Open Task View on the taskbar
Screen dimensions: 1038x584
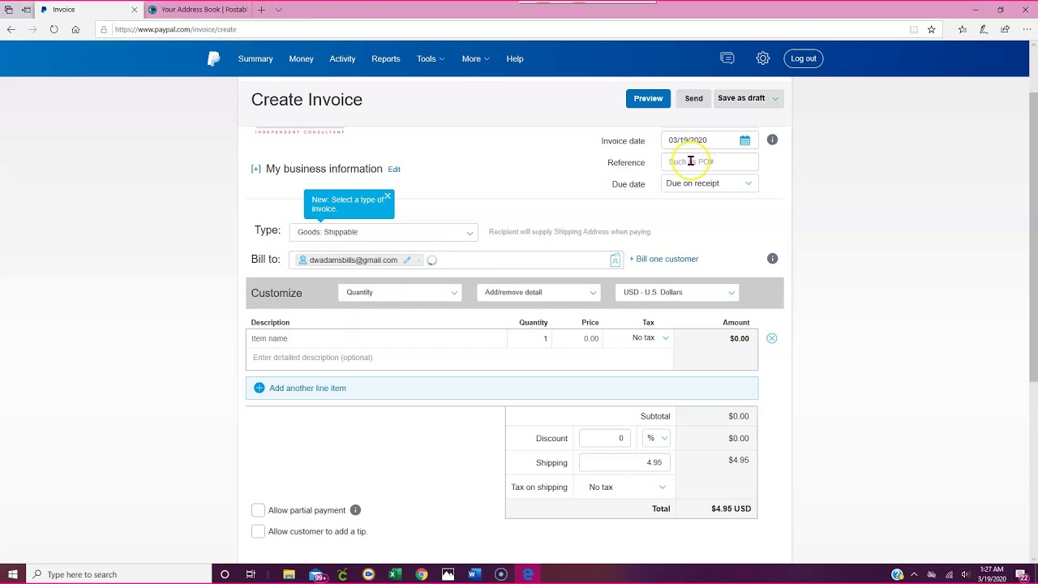tap(251, 574)
